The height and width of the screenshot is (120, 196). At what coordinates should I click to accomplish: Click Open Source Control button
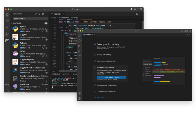click(x=112, y=77)
